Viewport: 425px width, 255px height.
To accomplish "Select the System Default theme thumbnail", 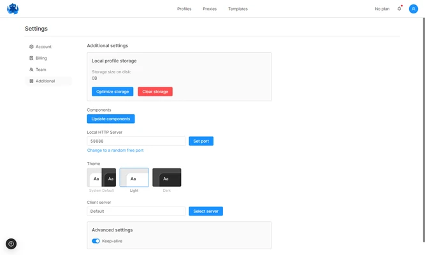I will [x=101, y=177].
